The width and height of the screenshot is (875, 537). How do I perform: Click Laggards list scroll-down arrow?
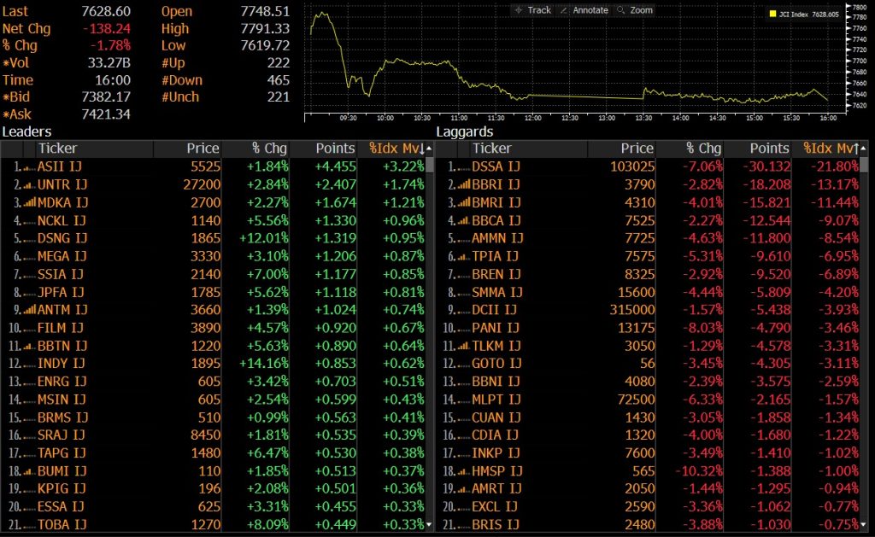pyautogui.click(x=864, y=525)
